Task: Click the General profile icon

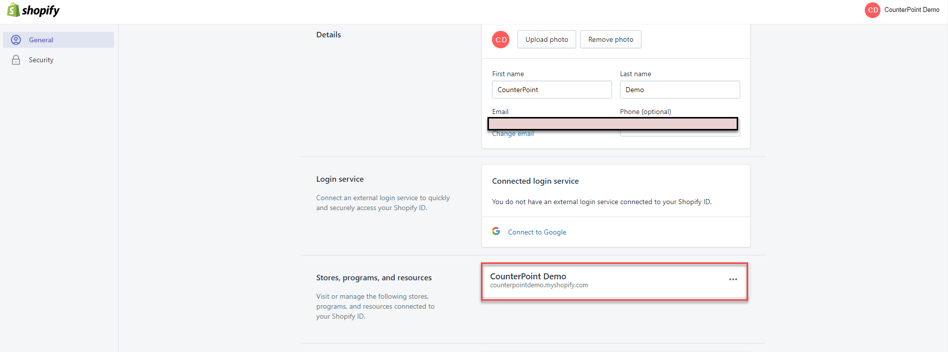Action: [x=16, y=40]
